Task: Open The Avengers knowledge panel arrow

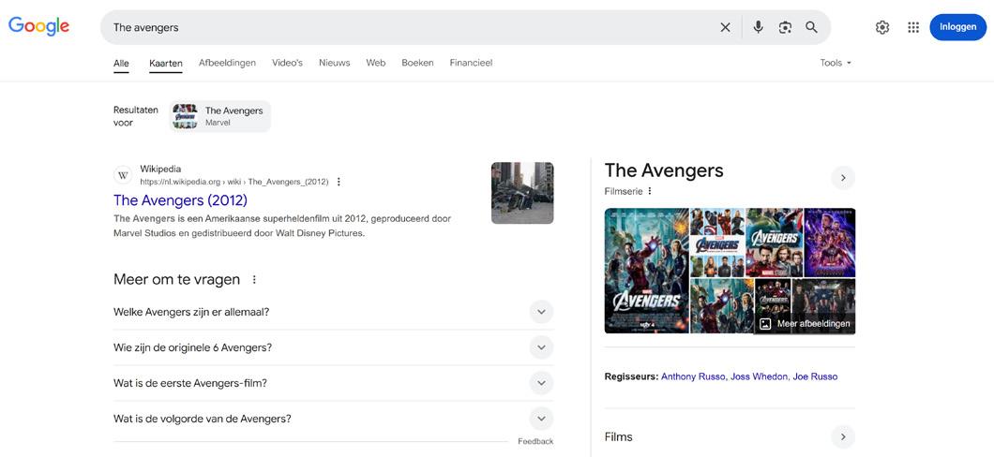Action: click(843, 178)
